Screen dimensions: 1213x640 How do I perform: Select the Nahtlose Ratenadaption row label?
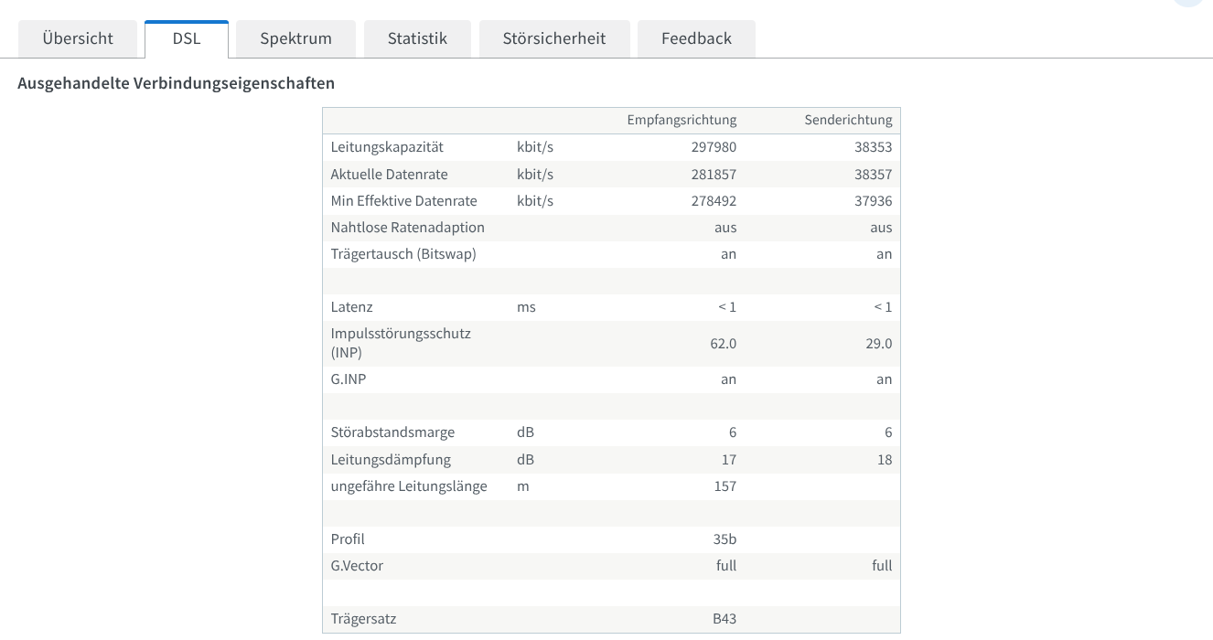tap(407, 228)
